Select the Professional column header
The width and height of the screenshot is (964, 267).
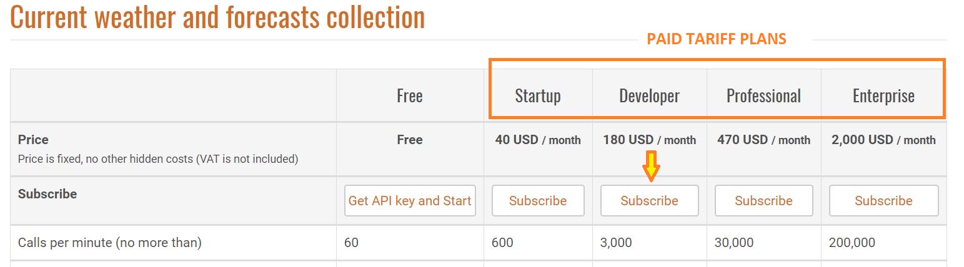tap(763, 95)
